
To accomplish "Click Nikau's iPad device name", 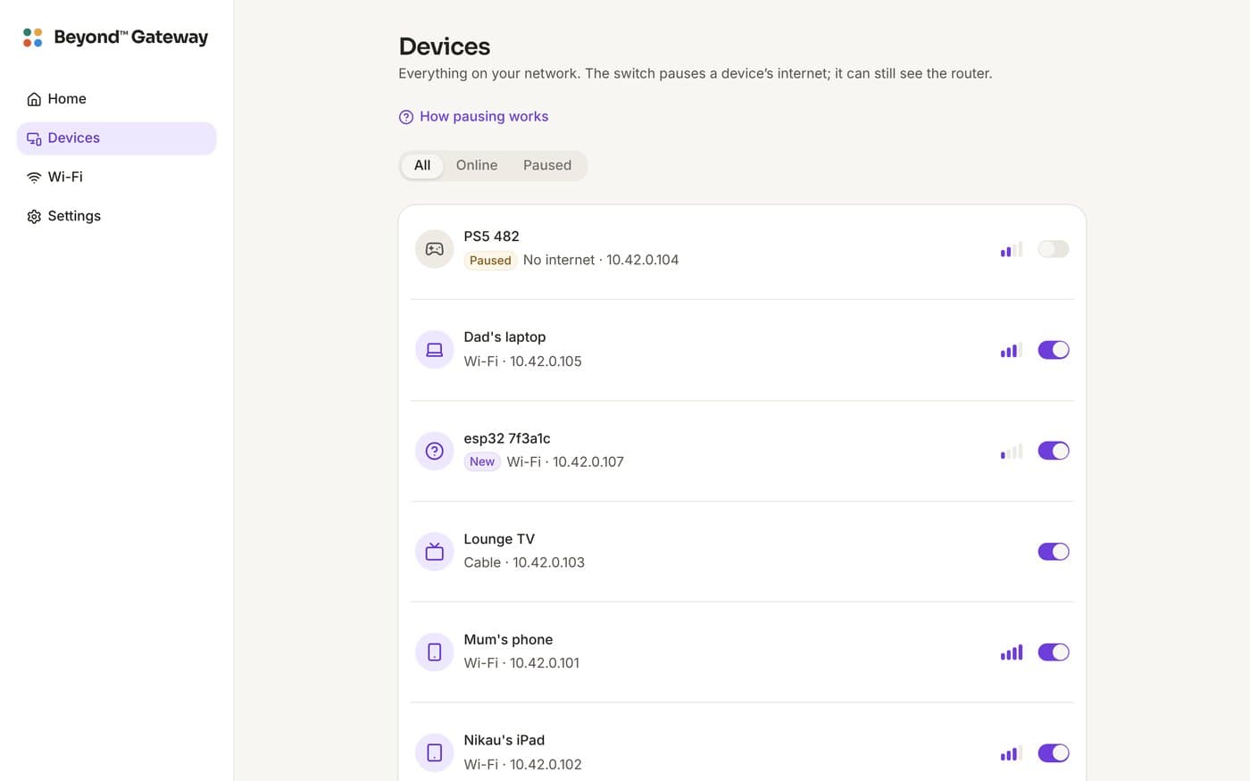I will [504, 741].
